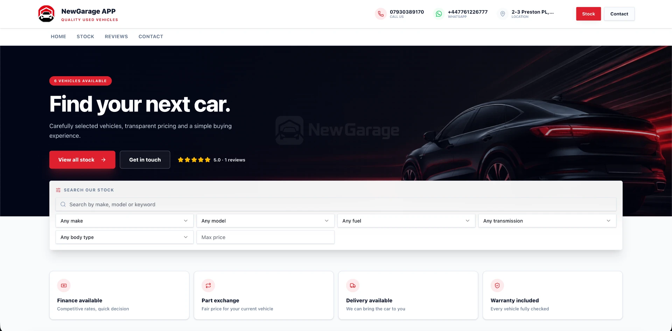Screen dimensions: 672x331
Task: Open the STOCK nav item
Action: [x=85, y=37]
